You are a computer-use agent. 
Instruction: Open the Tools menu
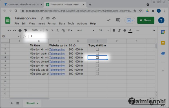[x=71, y=24]
